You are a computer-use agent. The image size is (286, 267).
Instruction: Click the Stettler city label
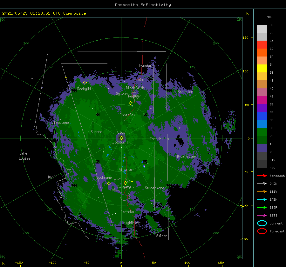coord(185,92)
